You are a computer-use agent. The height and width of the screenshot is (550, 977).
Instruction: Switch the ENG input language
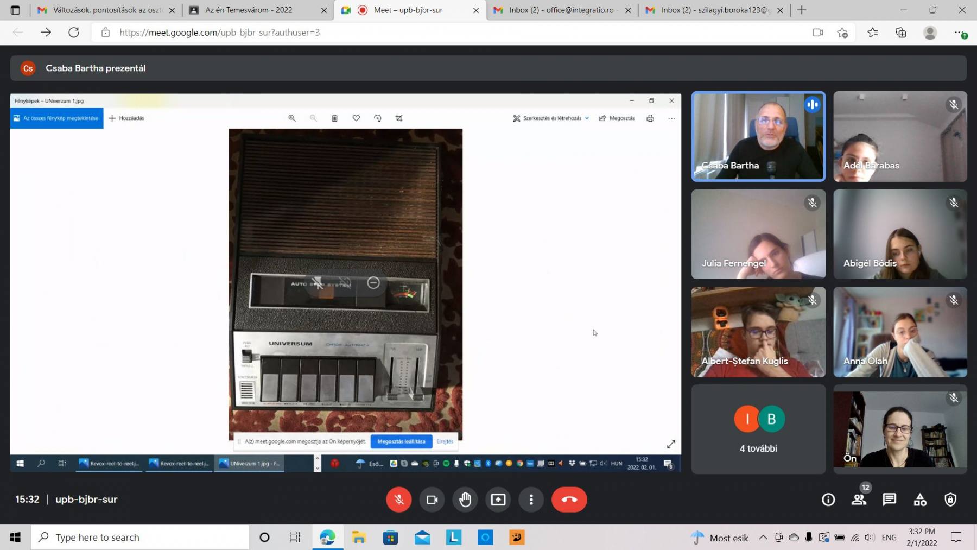pos(889,538)
